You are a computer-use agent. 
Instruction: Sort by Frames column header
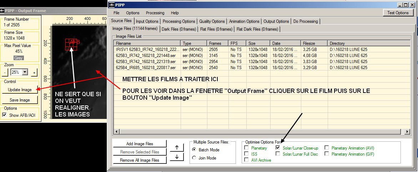218,43
